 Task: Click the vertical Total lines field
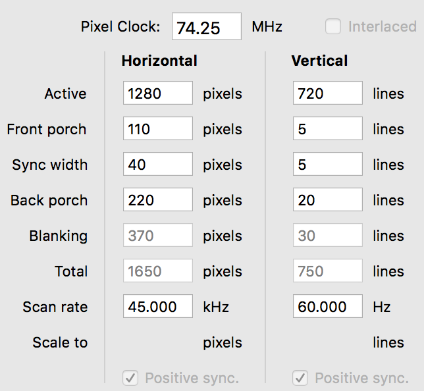click(x=327, y=271)
